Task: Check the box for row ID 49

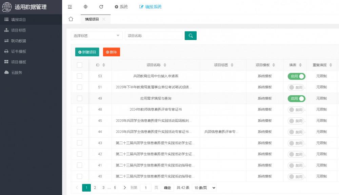Action: coord(80,98)
